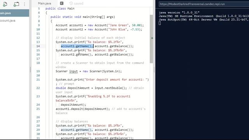Image resolution: width=249 pixels, height=140 pixels.
Task: Click the underlined 'input' variable on line 19
Action: 74,72
